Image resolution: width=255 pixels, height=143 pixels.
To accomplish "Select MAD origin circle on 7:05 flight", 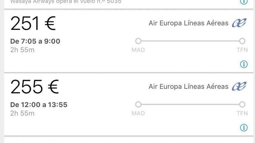I will [138, 41].
